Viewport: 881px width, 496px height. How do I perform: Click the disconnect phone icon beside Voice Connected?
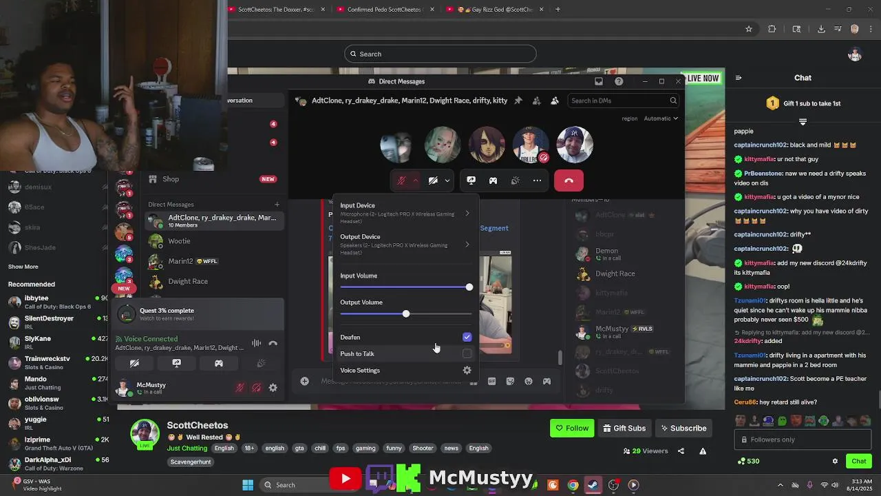pyautogui.click(x=273, y=343)
